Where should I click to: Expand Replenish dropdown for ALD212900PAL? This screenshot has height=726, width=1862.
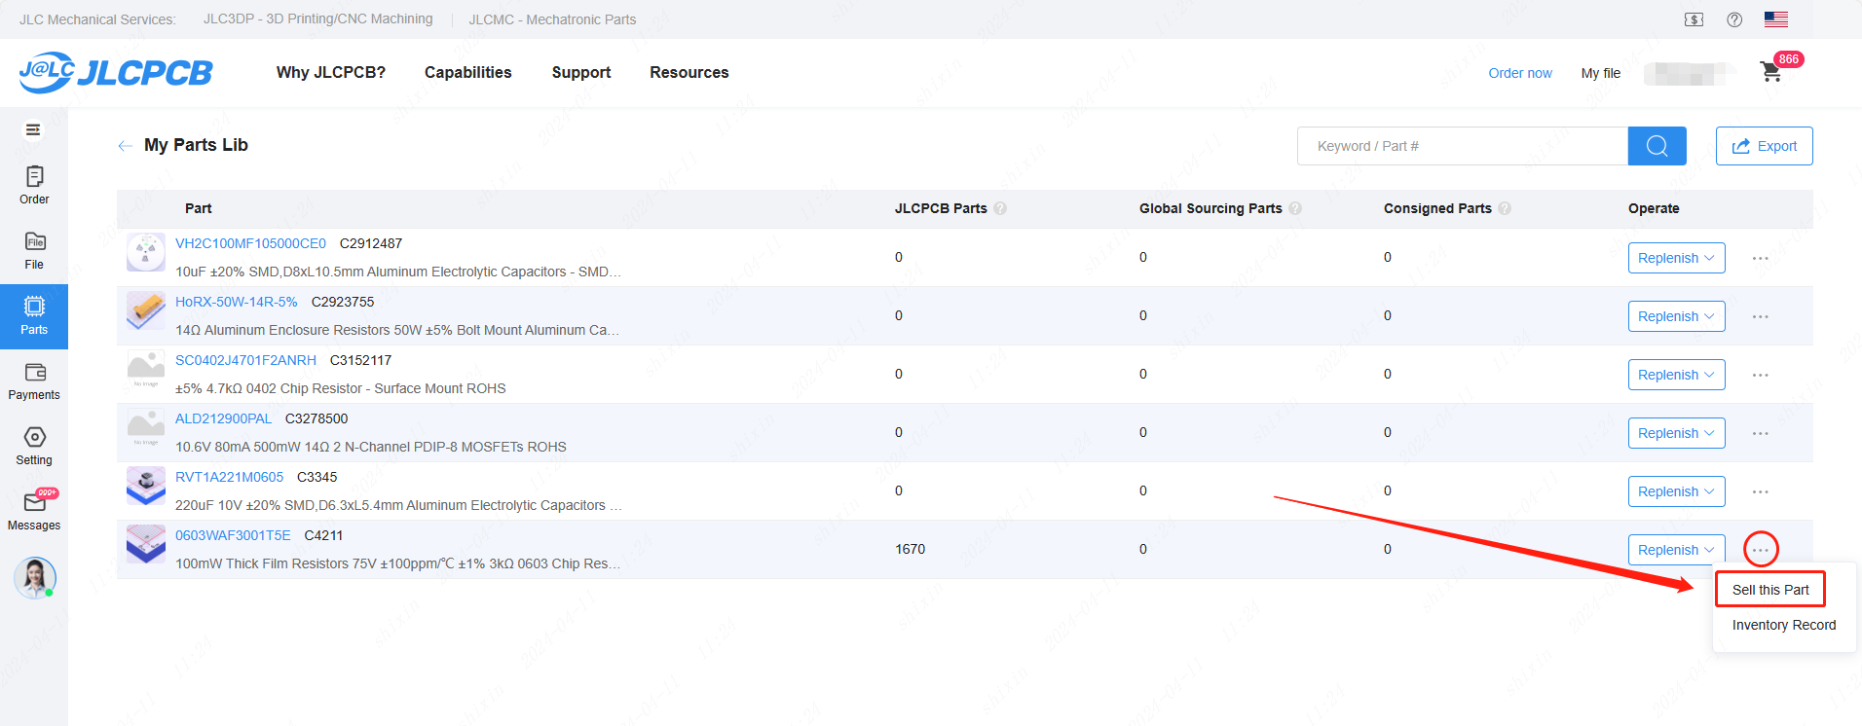point(1677,433)
